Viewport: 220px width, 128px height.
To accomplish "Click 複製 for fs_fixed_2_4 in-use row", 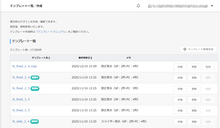I will pos(194,78).
